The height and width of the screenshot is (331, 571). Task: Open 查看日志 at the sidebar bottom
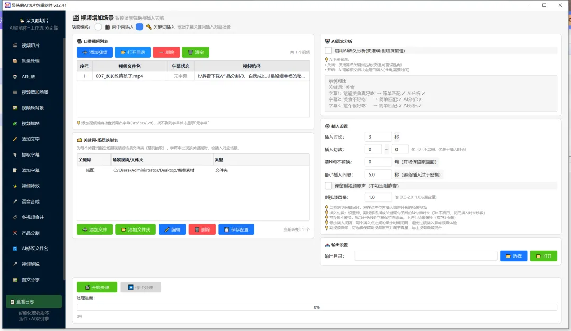(x=34, y=301)
